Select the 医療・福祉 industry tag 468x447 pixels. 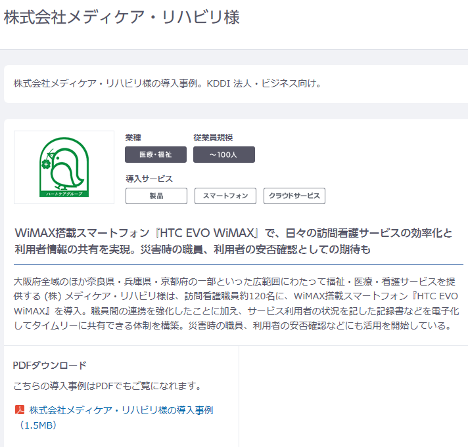tap(156, 154)
